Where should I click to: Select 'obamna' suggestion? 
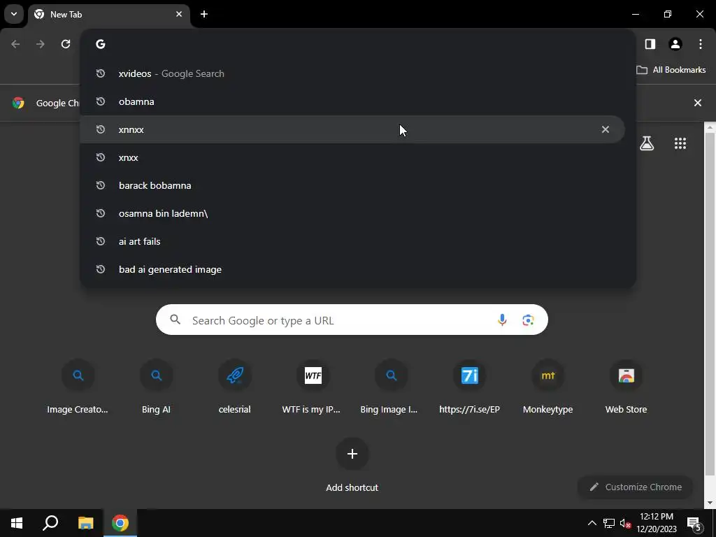pyautogui.click(x=352, y=101)
